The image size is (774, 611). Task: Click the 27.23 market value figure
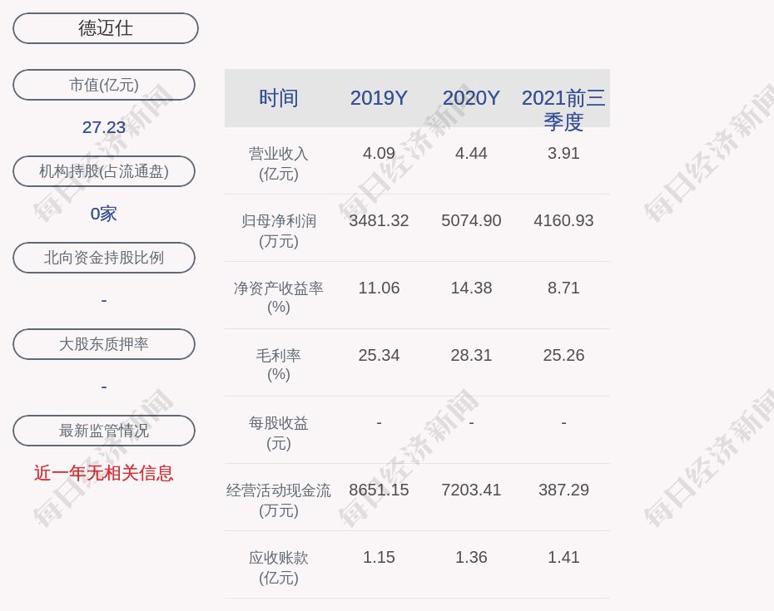104,127
